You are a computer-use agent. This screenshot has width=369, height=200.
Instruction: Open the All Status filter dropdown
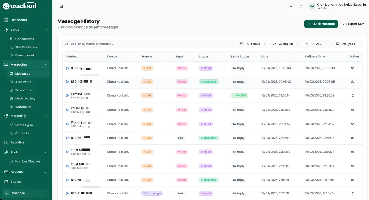(252, 44)
